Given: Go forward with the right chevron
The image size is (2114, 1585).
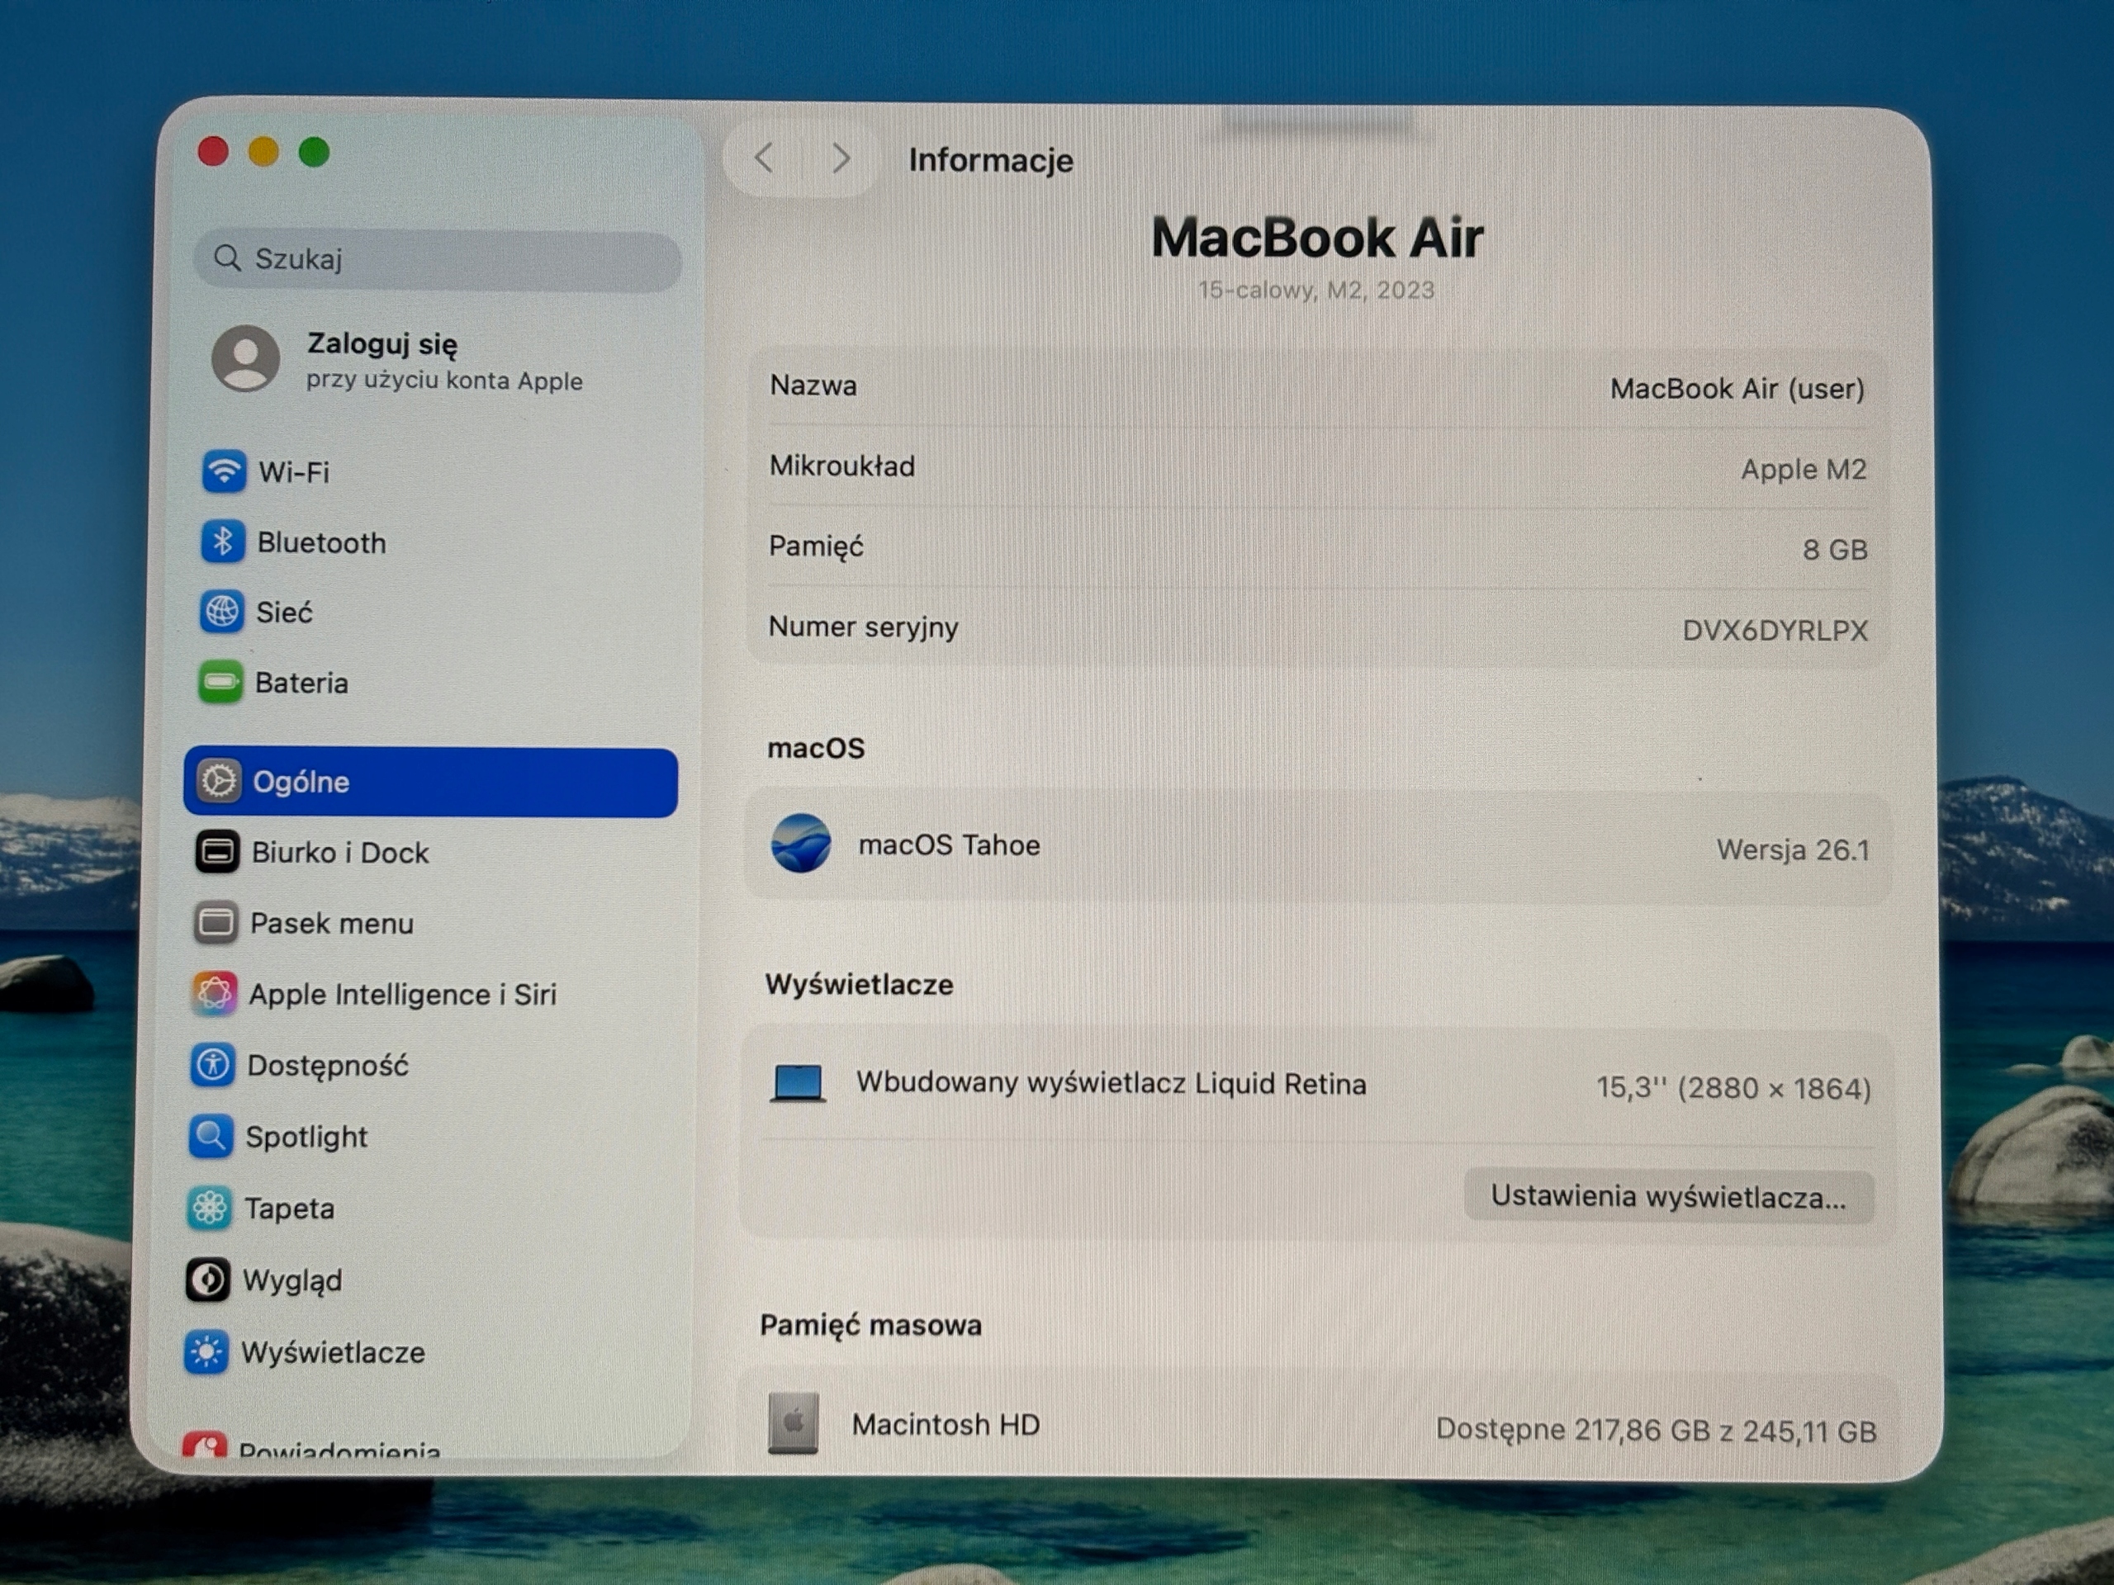Looking at the screenshot, I should (840, 158).
